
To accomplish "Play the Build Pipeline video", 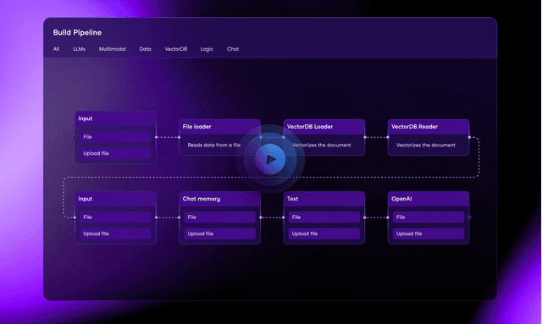I will coord(270,159).
